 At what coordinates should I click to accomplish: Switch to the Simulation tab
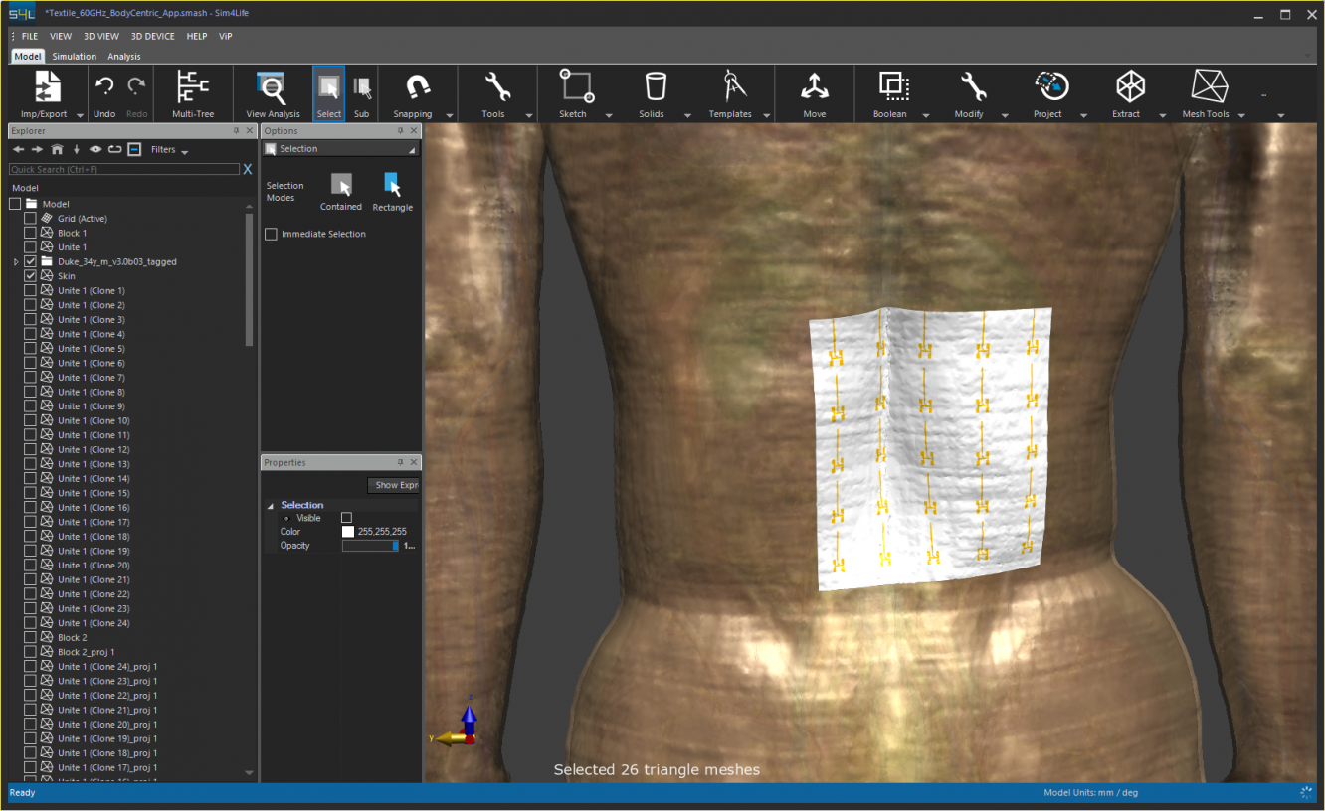(x=74, y=57)
